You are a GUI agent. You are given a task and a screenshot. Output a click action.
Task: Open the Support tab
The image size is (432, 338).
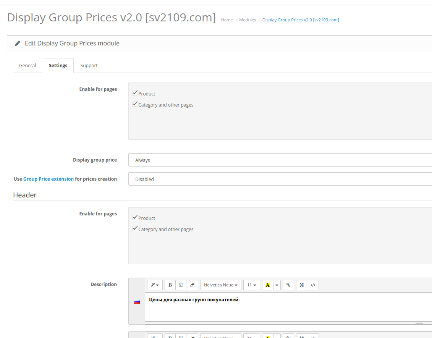tap(89, 66)
